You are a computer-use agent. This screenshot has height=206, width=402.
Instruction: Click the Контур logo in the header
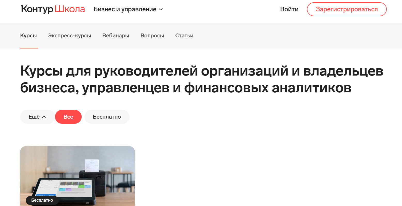37,9
